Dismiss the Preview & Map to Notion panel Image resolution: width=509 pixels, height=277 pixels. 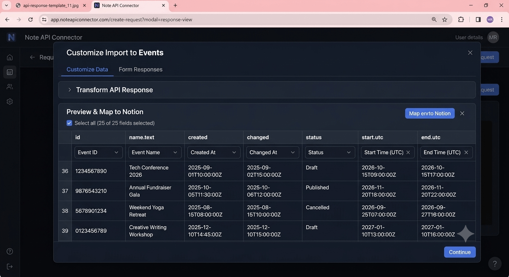point(462,113)
